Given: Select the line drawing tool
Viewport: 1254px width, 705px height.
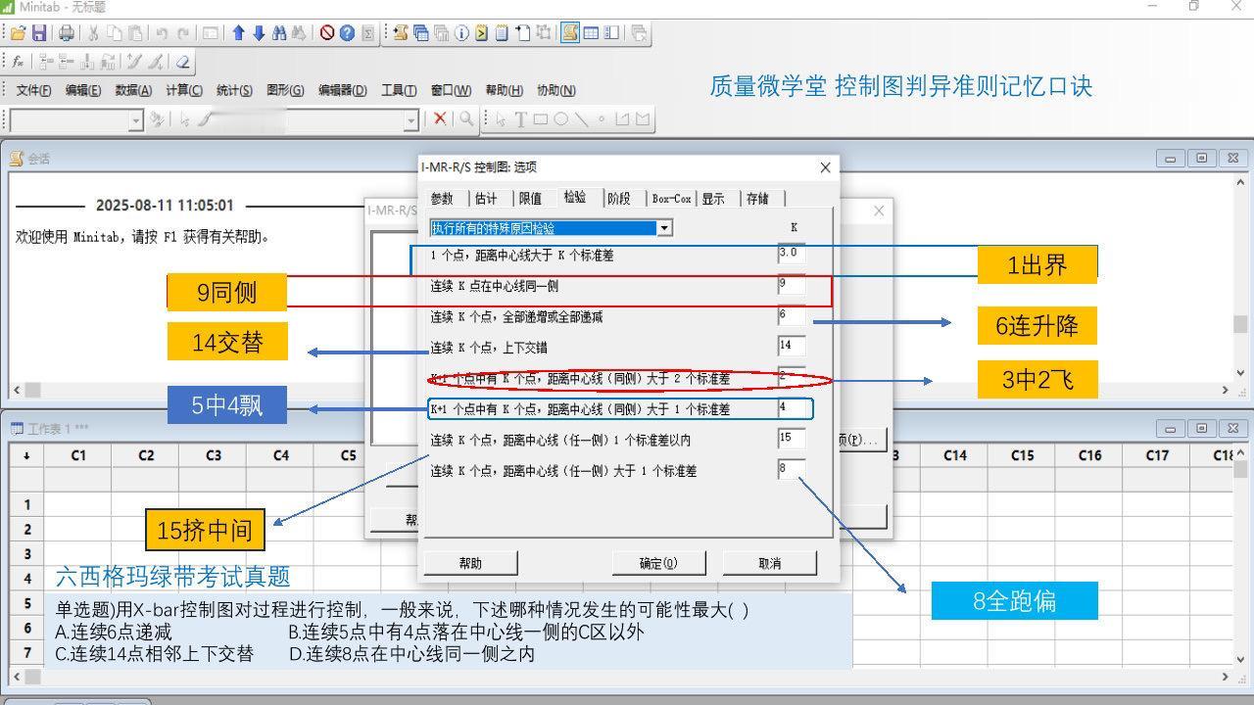Looking at the screenshot, I should click(x=581, y=119).
